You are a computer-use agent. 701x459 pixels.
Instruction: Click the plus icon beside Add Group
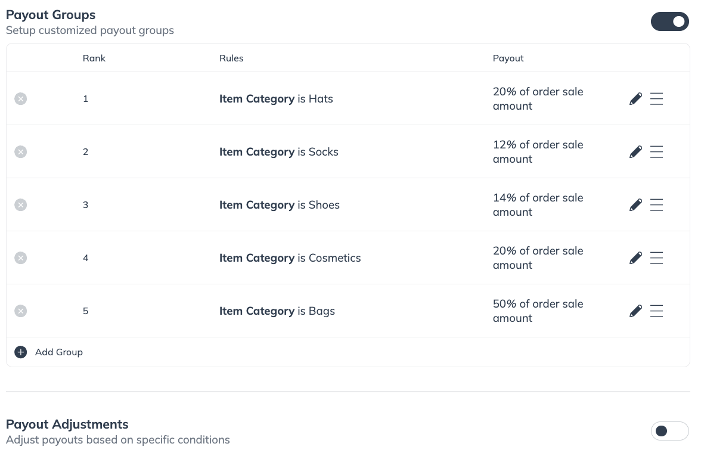tap(21, 352)
